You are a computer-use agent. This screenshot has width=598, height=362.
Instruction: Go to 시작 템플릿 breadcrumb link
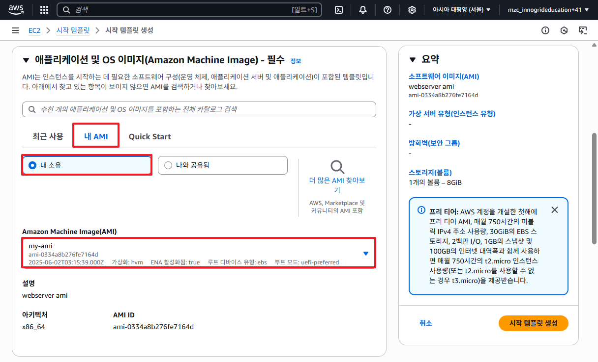click(x=73, y=30)
